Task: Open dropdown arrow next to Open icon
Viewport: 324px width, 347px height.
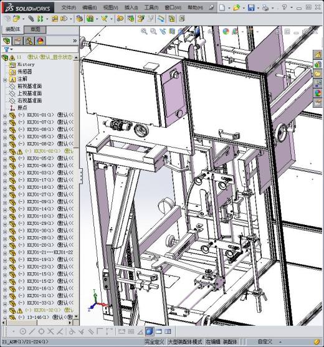Action: coord(244,8)
